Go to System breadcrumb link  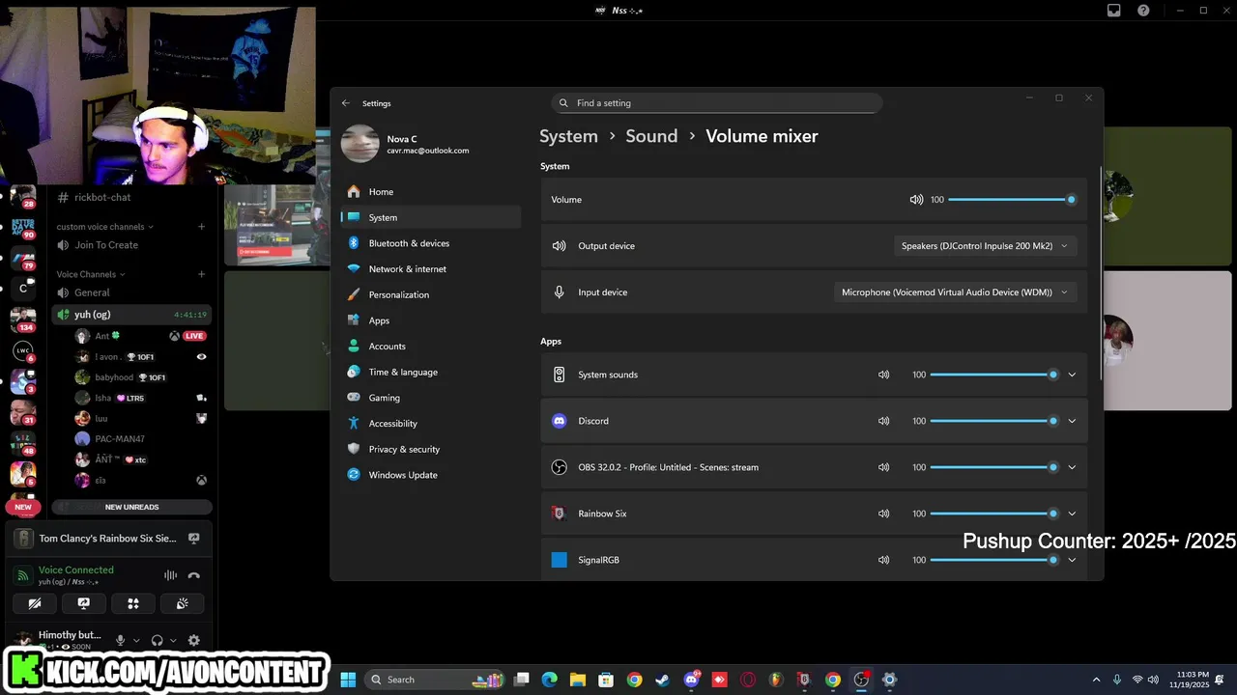click(x=568, y=136)
